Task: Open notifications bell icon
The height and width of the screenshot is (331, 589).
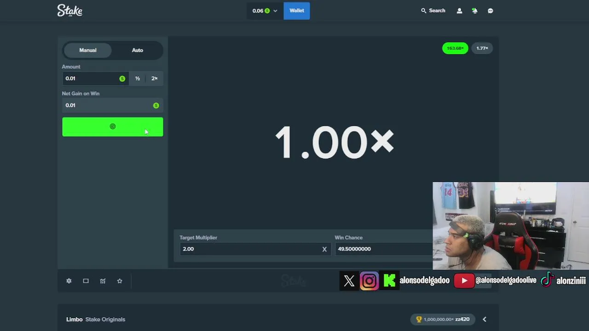Action: click(475, 11)
